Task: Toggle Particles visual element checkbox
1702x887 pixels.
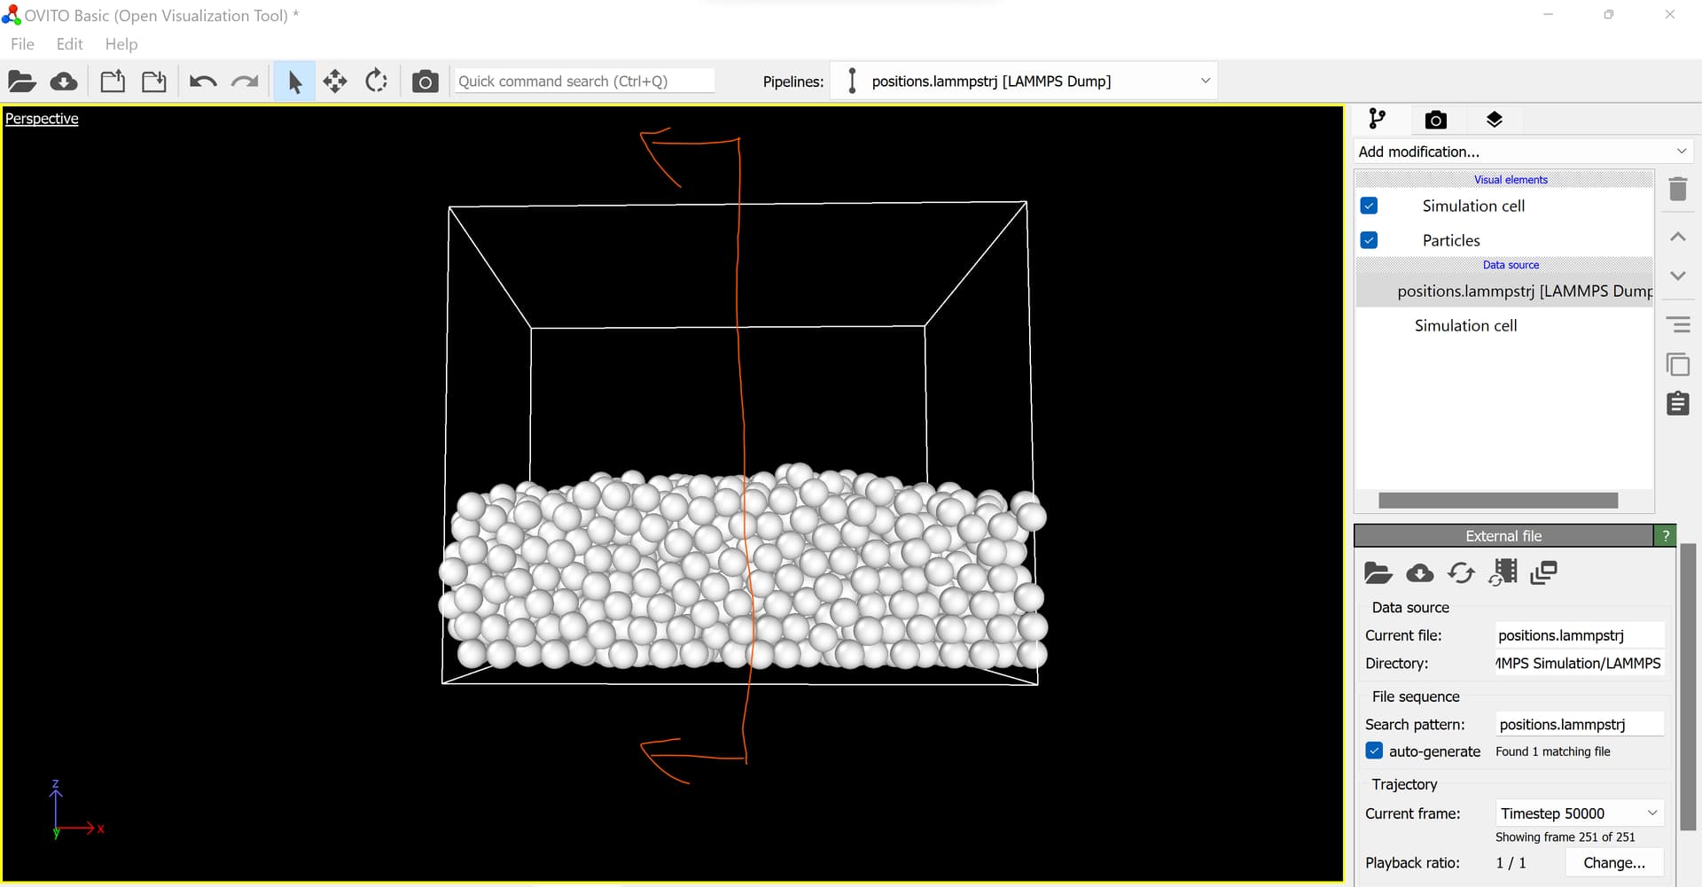Action: click(x=1370, y=240)
